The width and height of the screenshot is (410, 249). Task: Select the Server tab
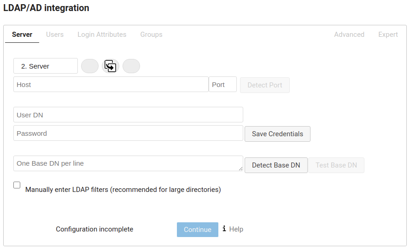click(x=22, y=35)
